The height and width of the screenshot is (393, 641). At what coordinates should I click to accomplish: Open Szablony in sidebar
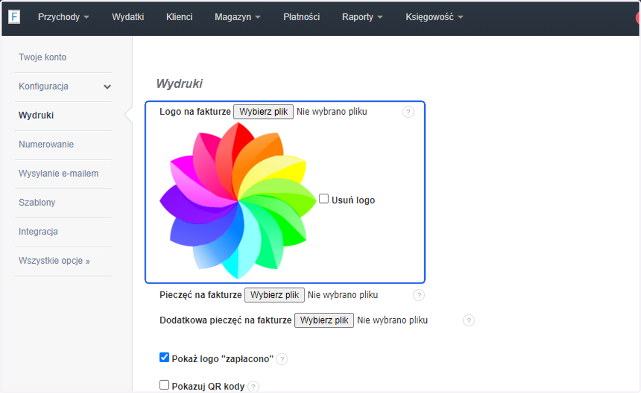37,202
